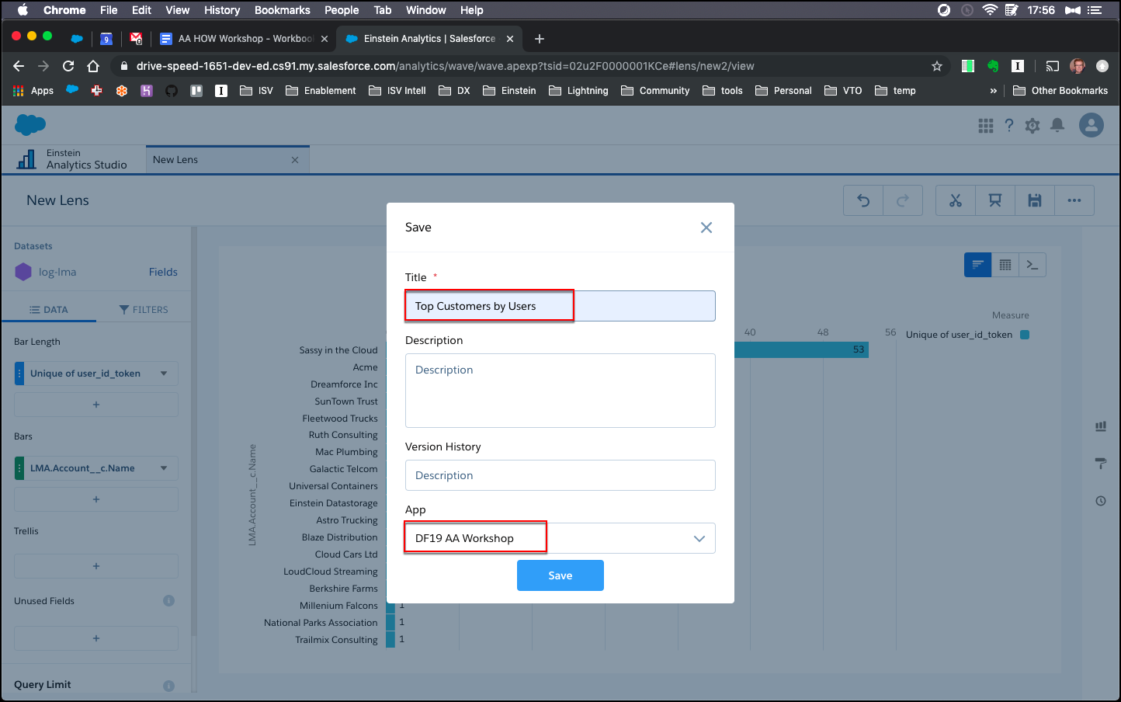Click the scissors Clip to Designer icon
The width and height of the screenshot is (1121, 702).
click(x=956, y=200)
